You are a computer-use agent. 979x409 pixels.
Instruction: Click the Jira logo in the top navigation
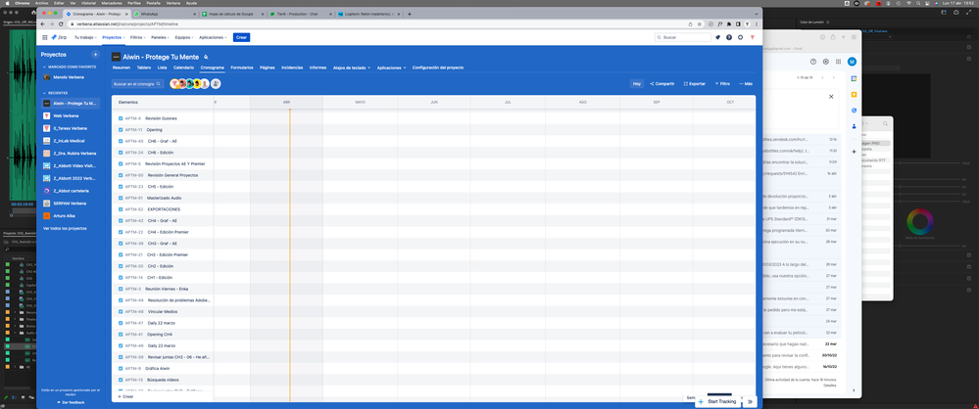pos(60,37)
